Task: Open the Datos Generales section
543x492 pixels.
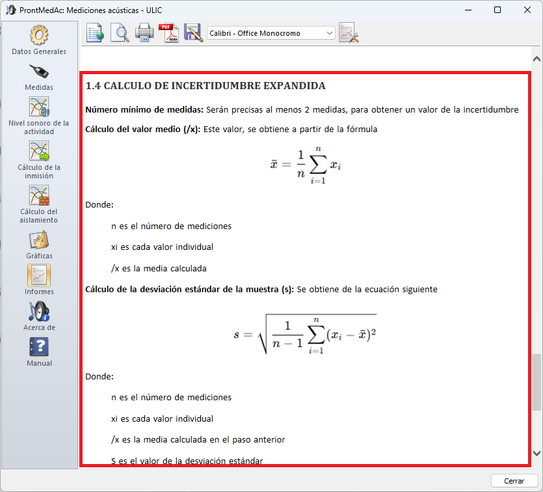Action: click(38, 34)
